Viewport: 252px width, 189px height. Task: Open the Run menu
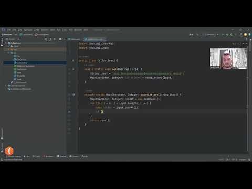58,30
